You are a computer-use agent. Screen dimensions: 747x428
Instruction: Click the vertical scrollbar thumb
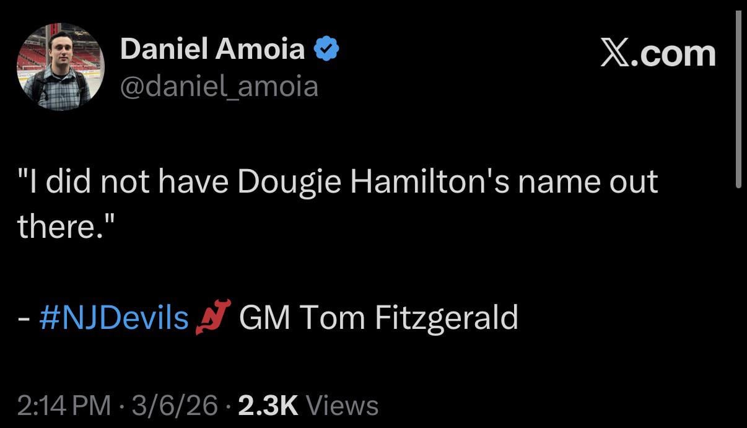[x=738, y=99]
